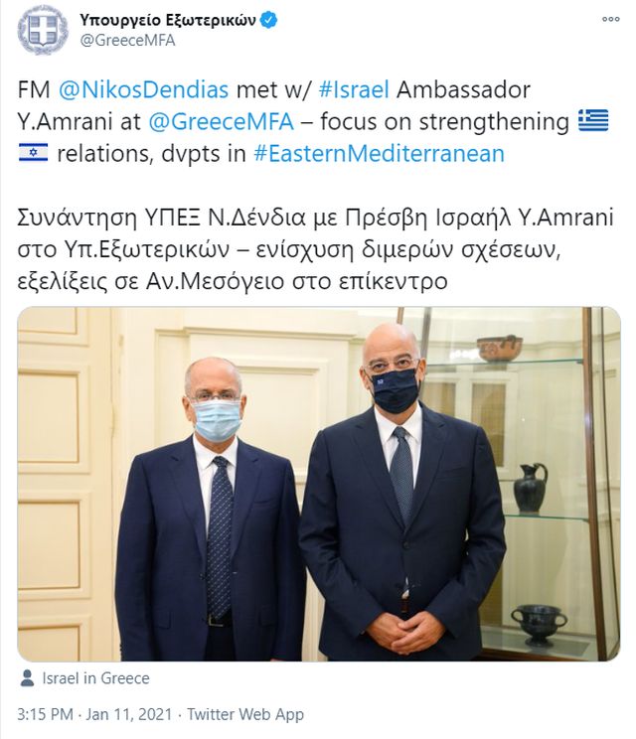Open the Υπουργείο Εξωτερικών display name
The width and height of the screenshot is (636, 739).
(x=168, y=20)
